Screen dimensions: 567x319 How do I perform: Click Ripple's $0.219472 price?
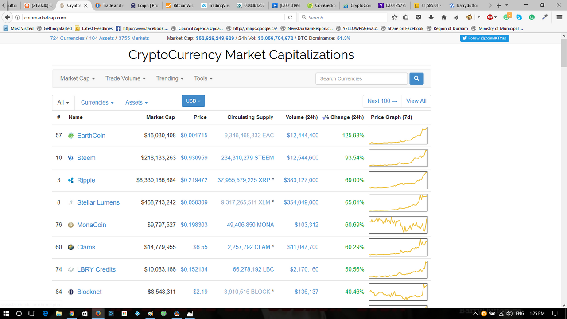tap(194, 180)
